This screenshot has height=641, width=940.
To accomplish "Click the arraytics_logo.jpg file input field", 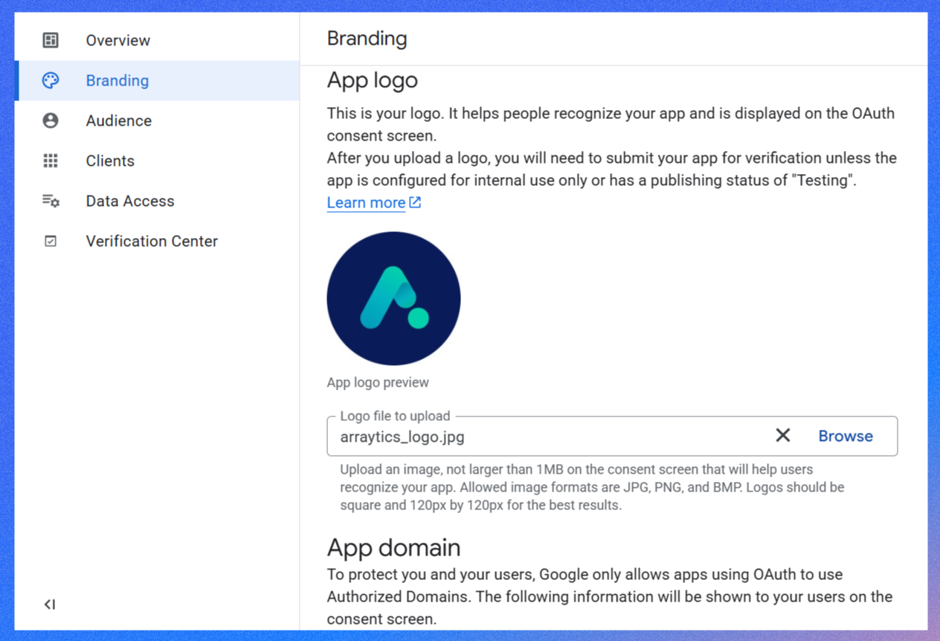I will 612,436.
